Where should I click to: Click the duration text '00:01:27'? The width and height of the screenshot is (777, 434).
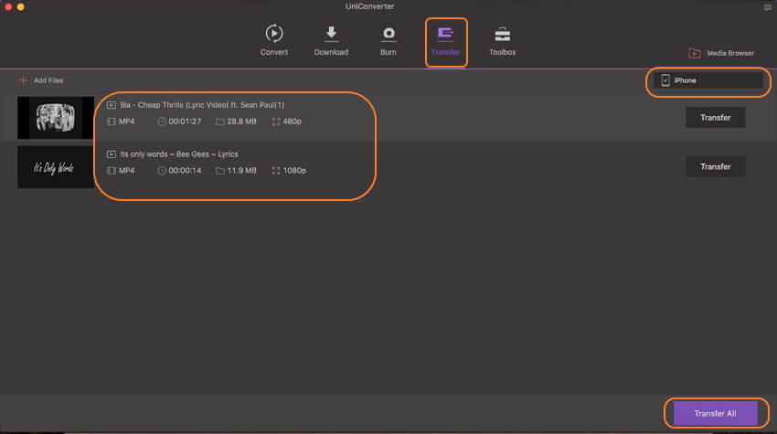pyautogui.click(x=185, y=122)
